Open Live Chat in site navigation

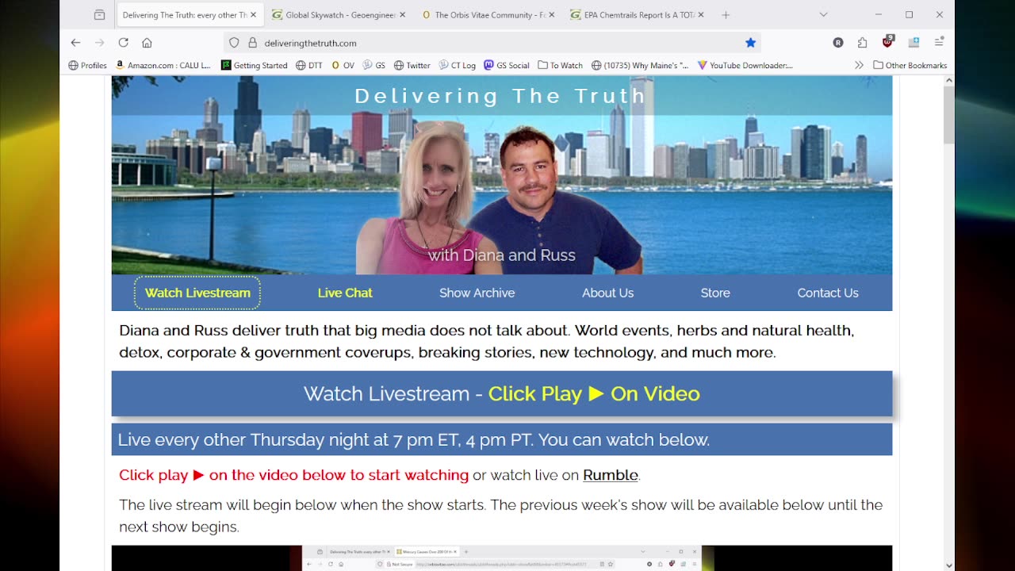[345, 293]
